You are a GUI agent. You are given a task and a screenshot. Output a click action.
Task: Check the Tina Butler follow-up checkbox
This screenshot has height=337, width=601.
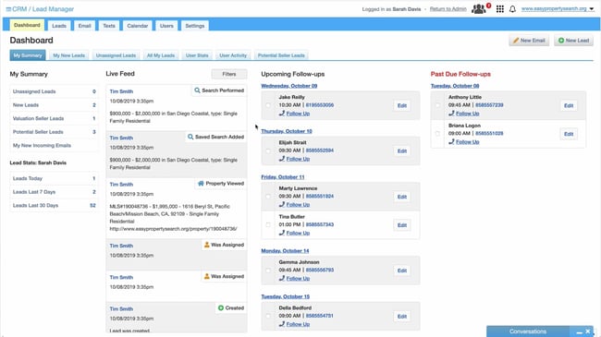click(x=268, y=224)
